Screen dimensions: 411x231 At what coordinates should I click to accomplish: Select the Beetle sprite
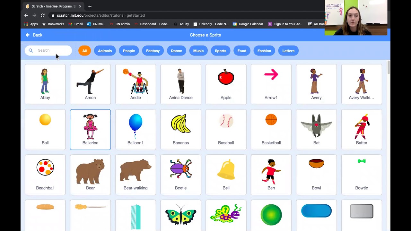pos(181,175)
